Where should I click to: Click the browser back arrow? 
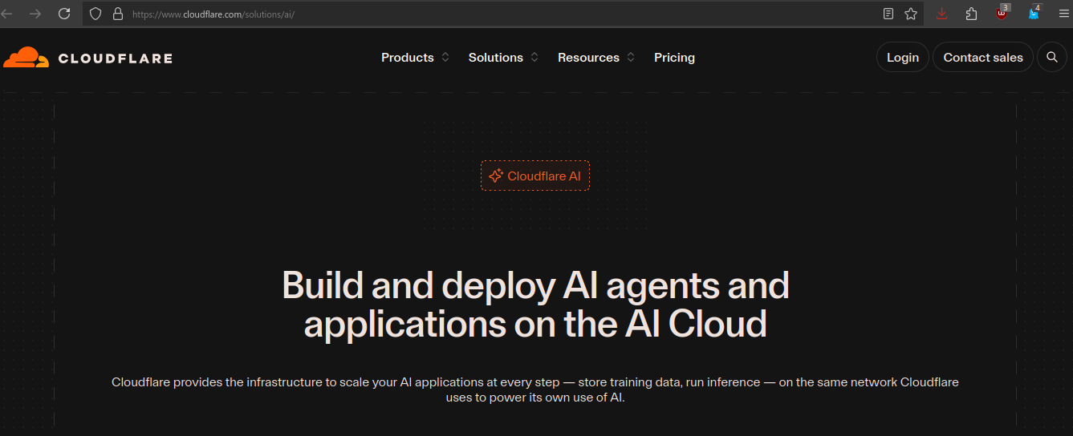coord(6,14)
